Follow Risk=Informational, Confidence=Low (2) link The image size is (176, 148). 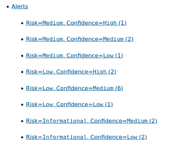pyautogui.click(x=87, y=137)
